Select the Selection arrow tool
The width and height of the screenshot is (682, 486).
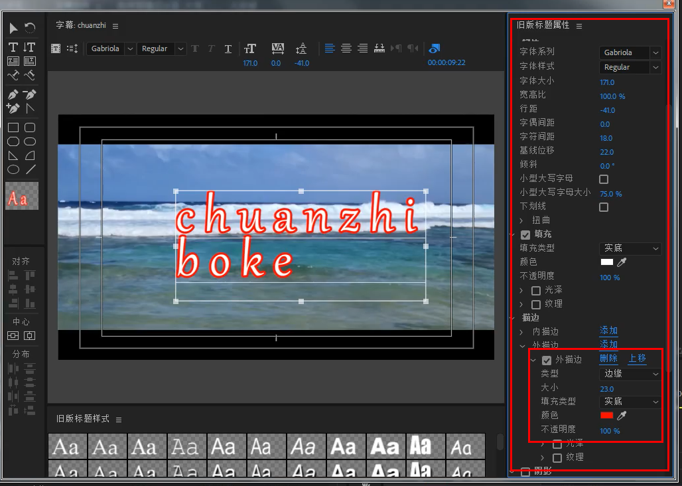pos(13,29)
